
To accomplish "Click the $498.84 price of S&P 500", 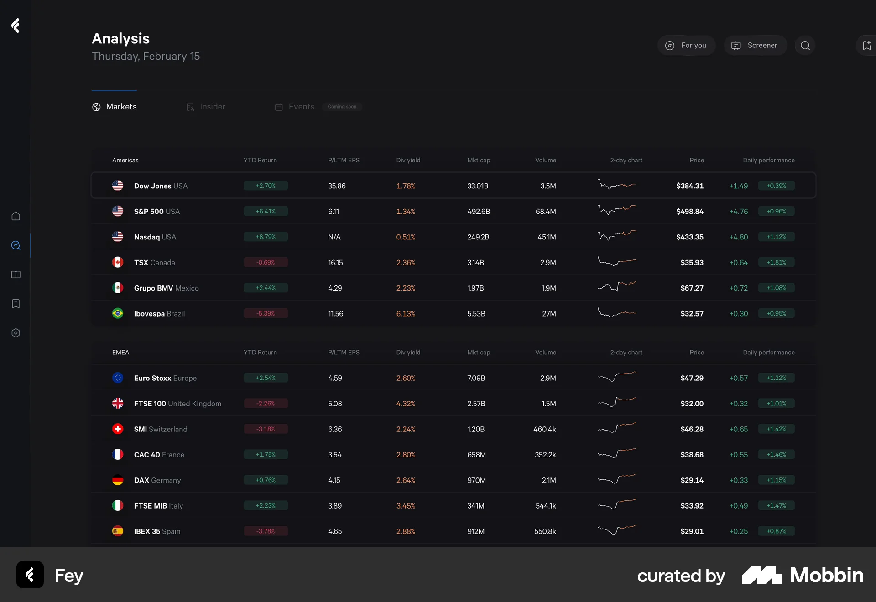I will tap(690, 212).
